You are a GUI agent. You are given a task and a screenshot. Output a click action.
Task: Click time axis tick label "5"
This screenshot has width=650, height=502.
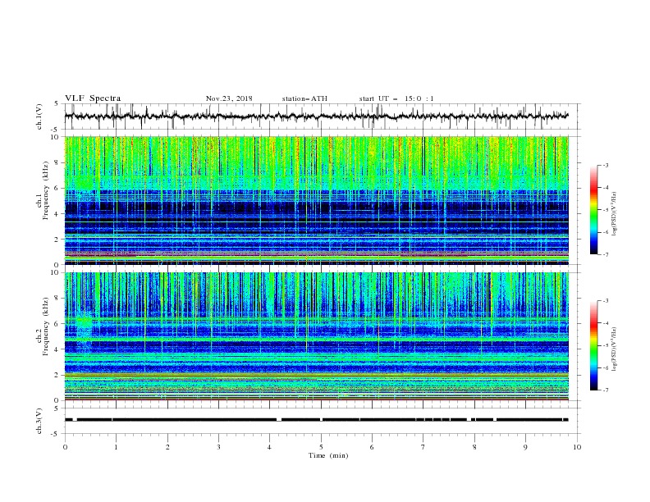(321, 447)
